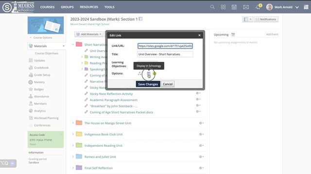This screenshot has height=174, width=311.
Task: Open Members in sidebar
Action: 40,103
